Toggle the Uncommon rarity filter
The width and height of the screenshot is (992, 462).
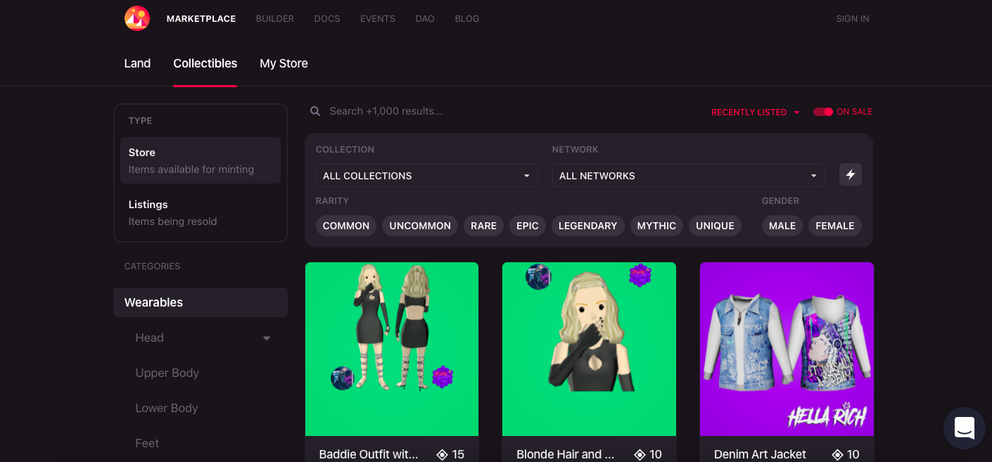[420, 226]
